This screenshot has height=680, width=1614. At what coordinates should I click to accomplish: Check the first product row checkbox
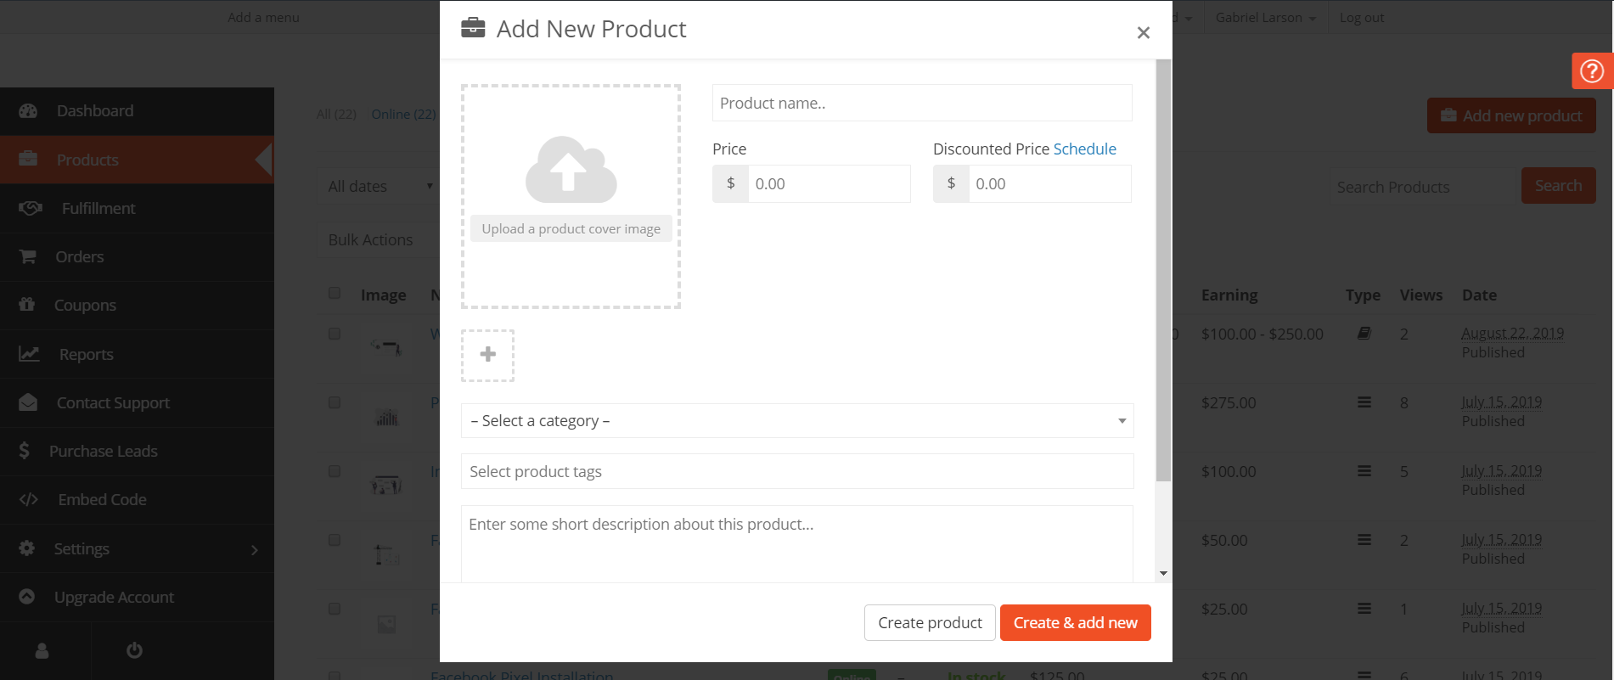click(x=335, y=334)
